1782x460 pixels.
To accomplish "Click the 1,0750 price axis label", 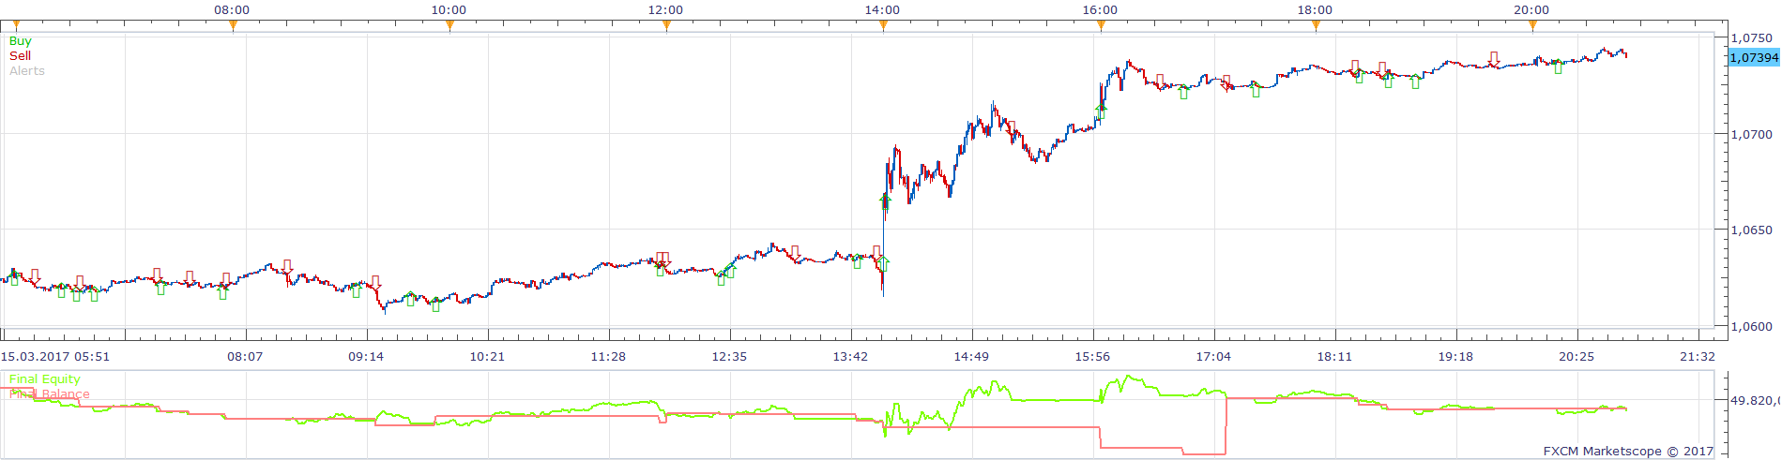I will pos(1752,38).
